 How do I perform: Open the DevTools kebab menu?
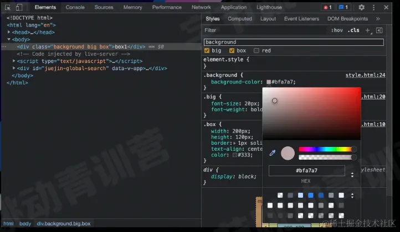(x=373, y=7)
